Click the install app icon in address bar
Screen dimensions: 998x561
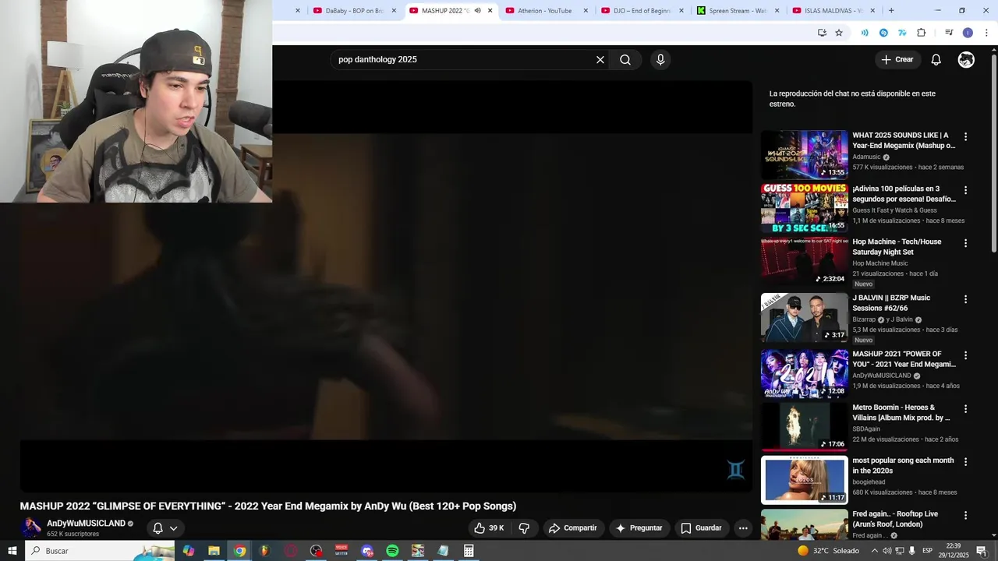click(822, 33)
